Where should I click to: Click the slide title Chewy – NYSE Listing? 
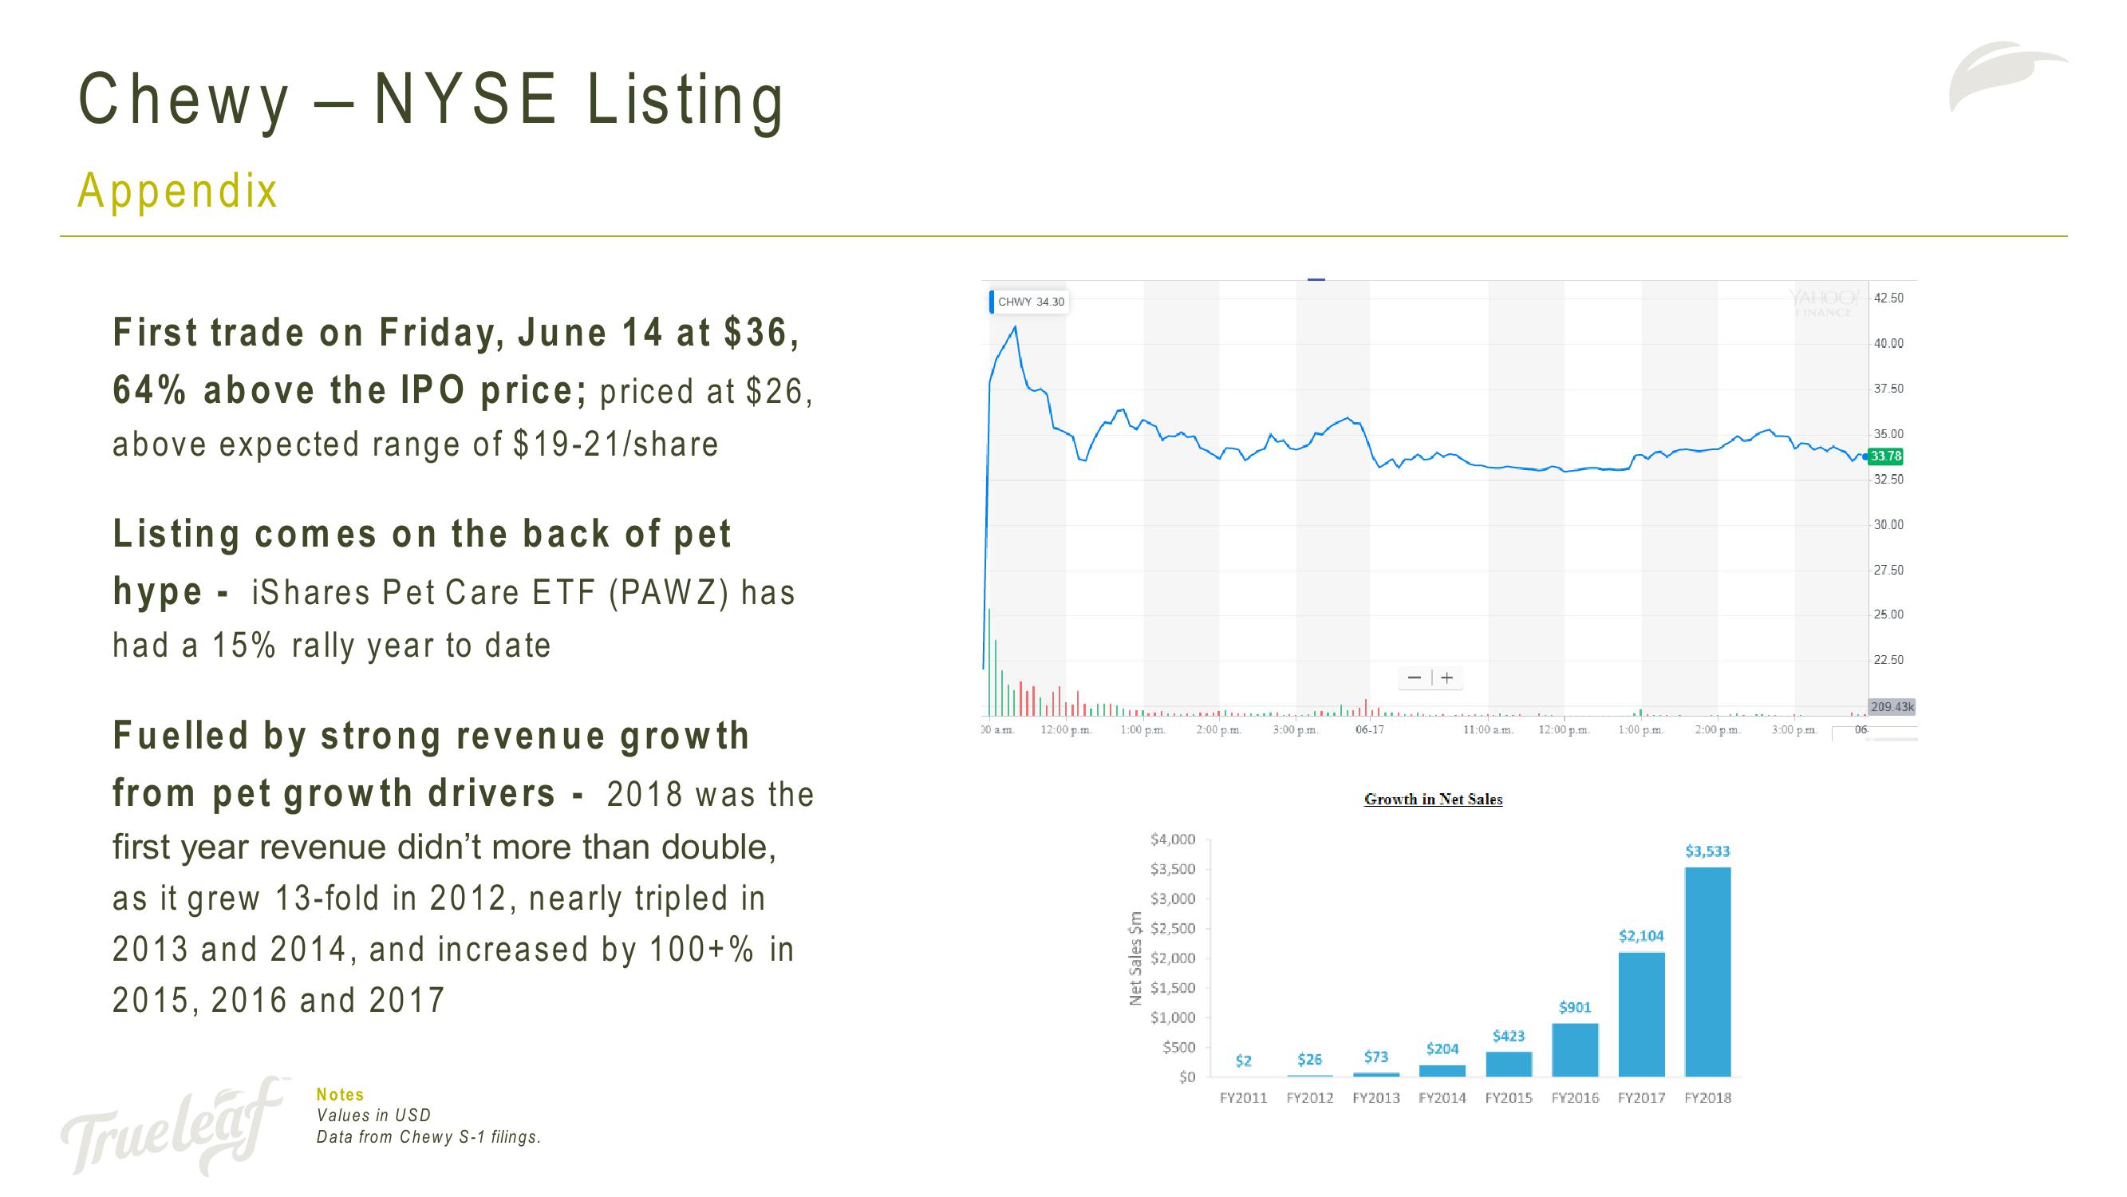tap(431, 100)
